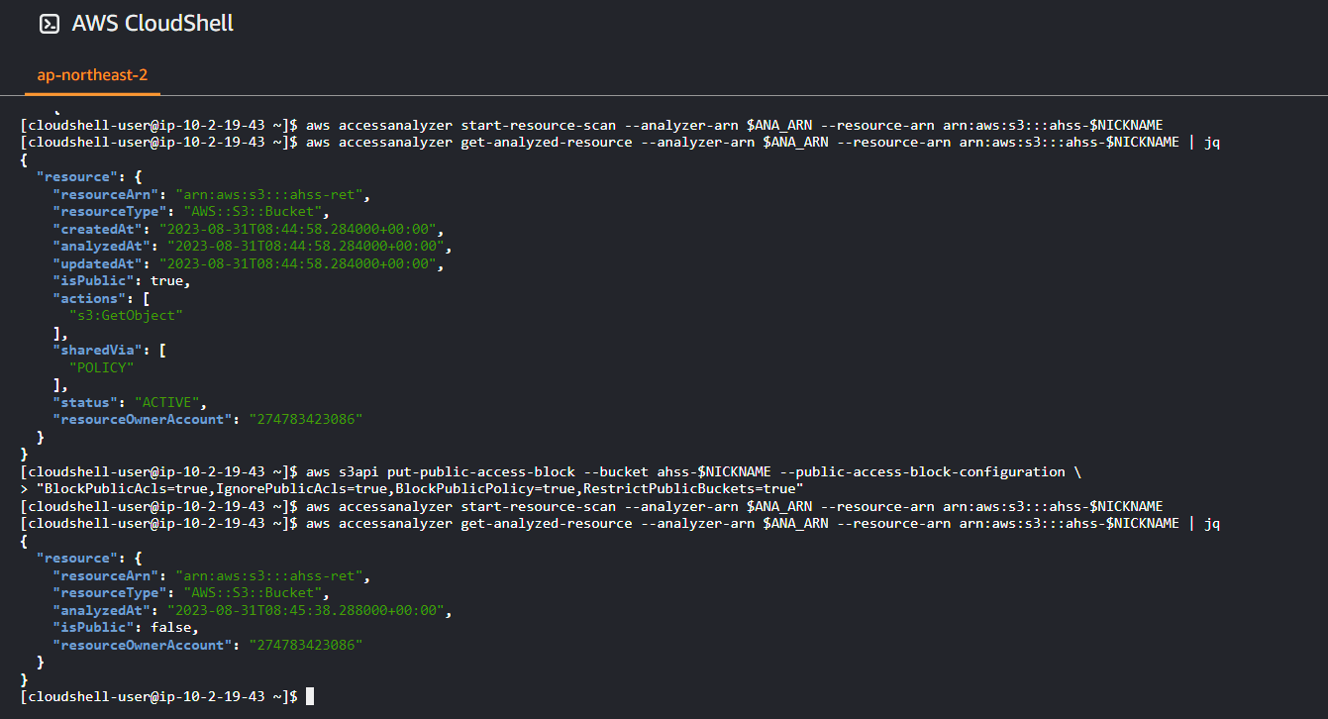Image resolution: width=1328 pixels, height=719 pixels.
Task: Click the "updatedAt" timestamp line
Action: tap(248, 263)
